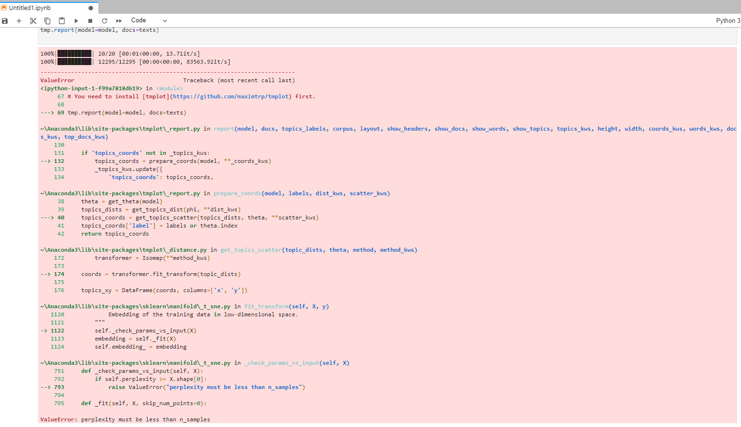The image size is (741, 427).
Task: Change cell type from Code to Markdown
Action: tap(164, 20)
